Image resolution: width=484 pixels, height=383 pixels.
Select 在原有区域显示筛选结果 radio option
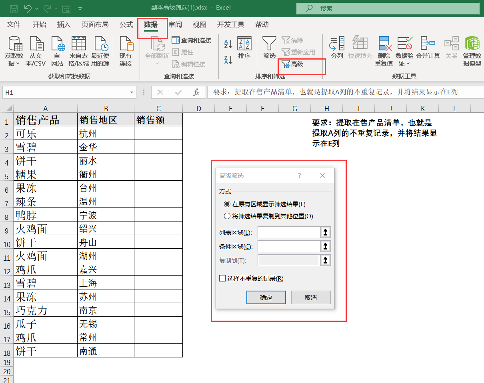(227, 204)
